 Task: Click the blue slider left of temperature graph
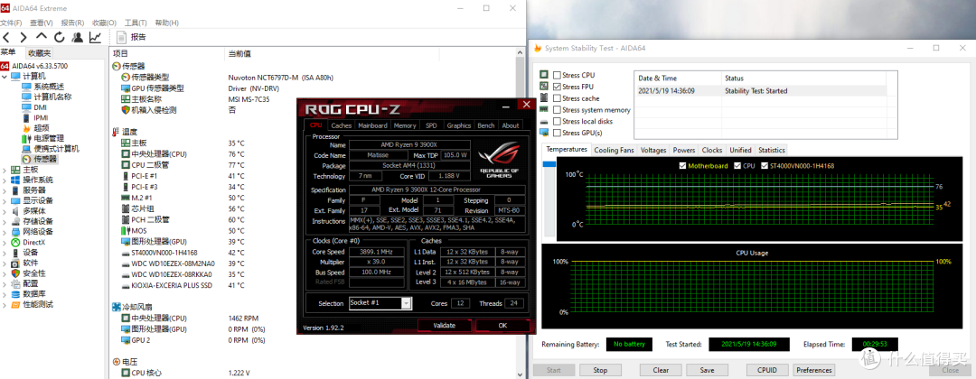tap(549, 164)
